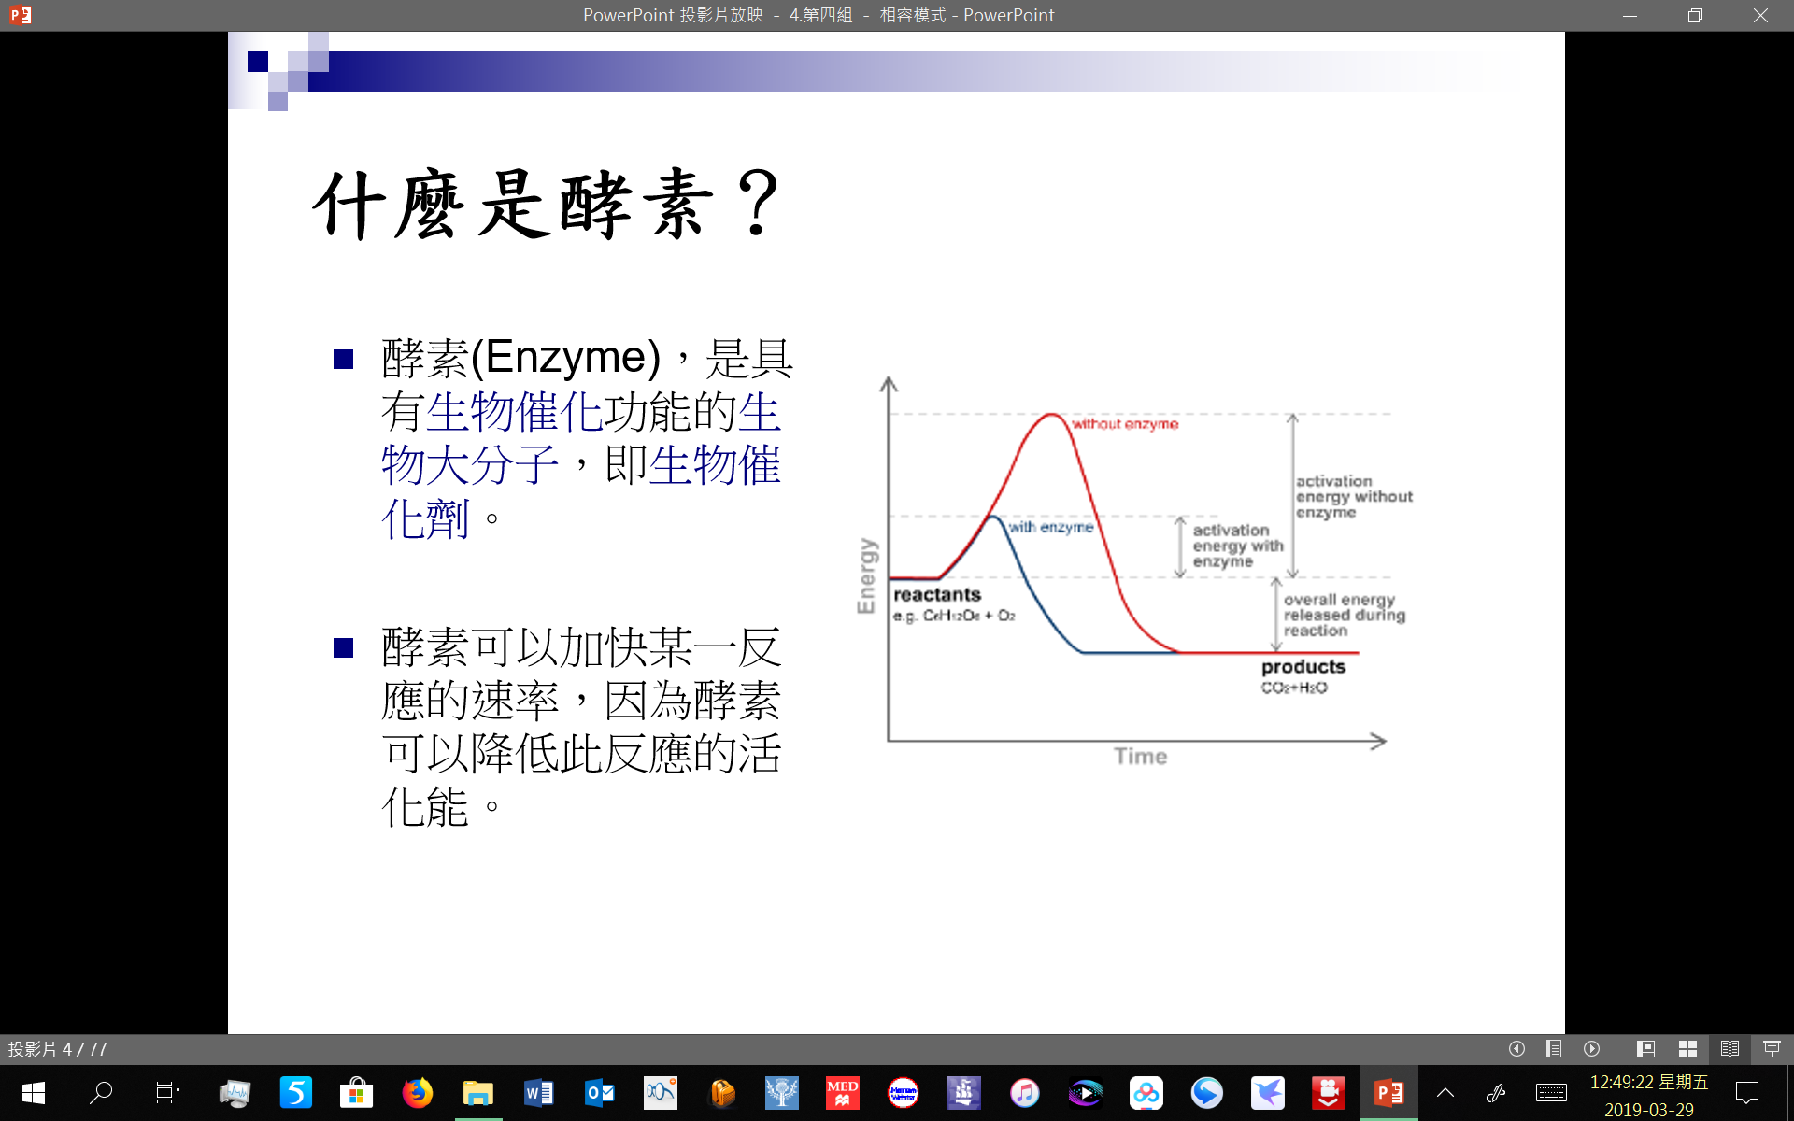Open iTunes from the taskbar

pyautogui.click(x=1024, y=1093)
